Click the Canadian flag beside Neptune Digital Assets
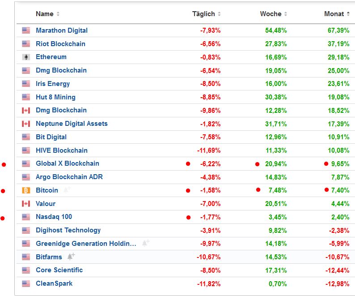Viewport: 355px width, 296px height. coord(26,124)
